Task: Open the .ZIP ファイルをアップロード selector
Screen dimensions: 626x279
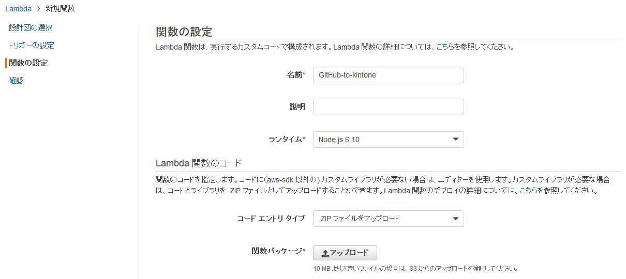Action: pos(383,219)
